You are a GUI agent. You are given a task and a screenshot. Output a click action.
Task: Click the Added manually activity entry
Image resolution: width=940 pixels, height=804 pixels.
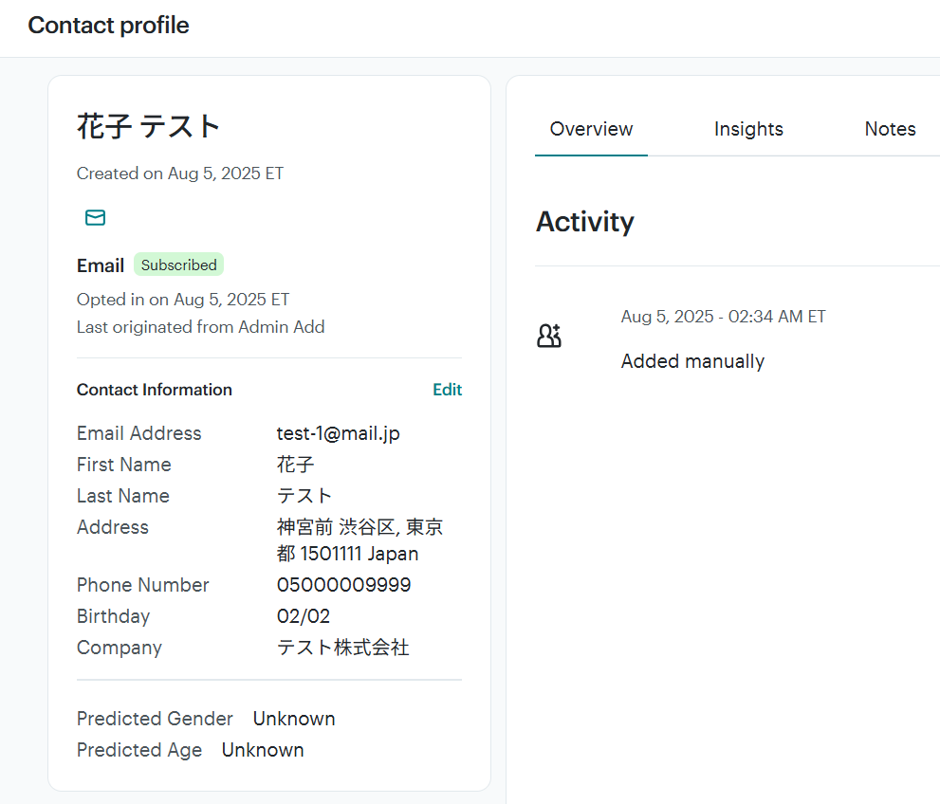(x=692, y=361)
